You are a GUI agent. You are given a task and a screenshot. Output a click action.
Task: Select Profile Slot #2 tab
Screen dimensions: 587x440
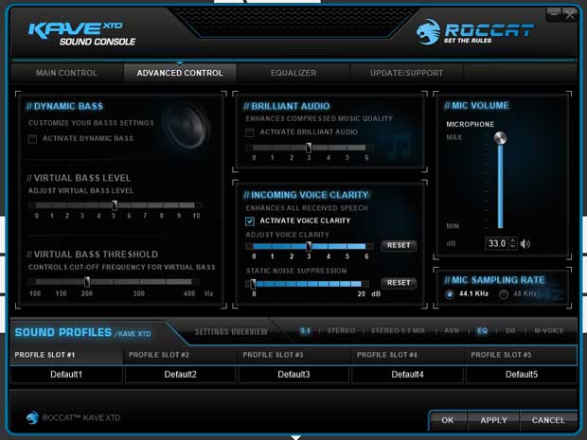181,355
